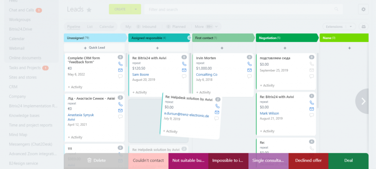Open chat icon on Irvin Morten card
This screenshot has height=169, width=376.
250,76
